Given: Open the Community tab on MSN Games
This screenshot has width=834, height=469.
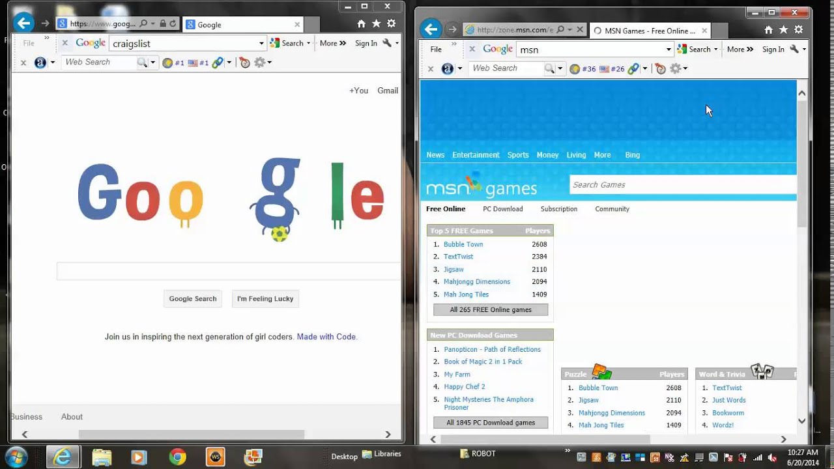Looking at the screenshot, I should pos(612,209).
